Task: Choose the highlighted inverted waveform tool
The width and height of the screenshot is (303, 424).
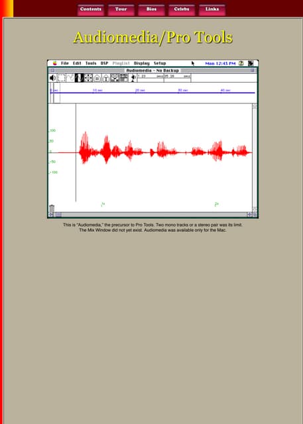Action: (80, 78)
